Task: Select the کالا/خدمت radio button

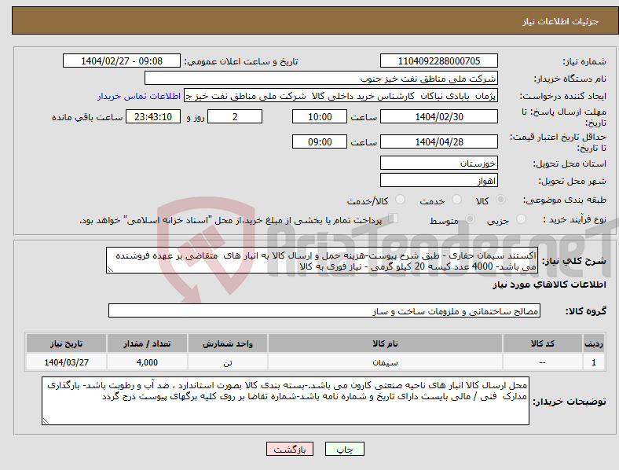Action: [x=400, y=200]
